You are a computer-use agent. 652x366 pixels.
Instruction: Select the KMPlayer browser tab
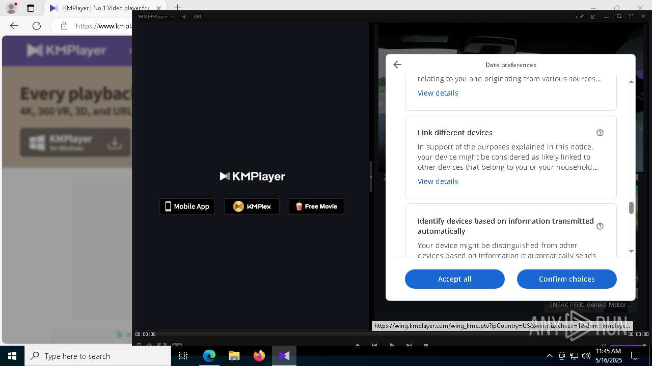(x=106, y=8)
